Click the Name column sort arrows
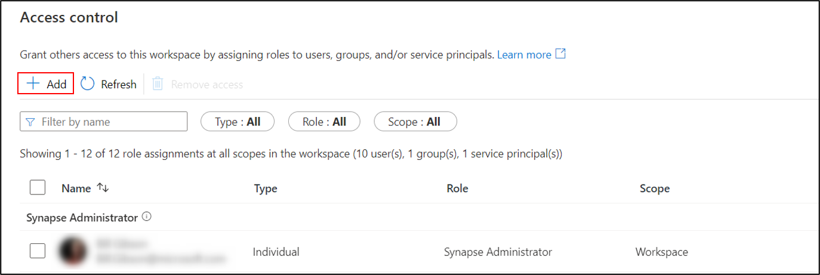Viewport: 820px width, 275px height. pos(103,188)
